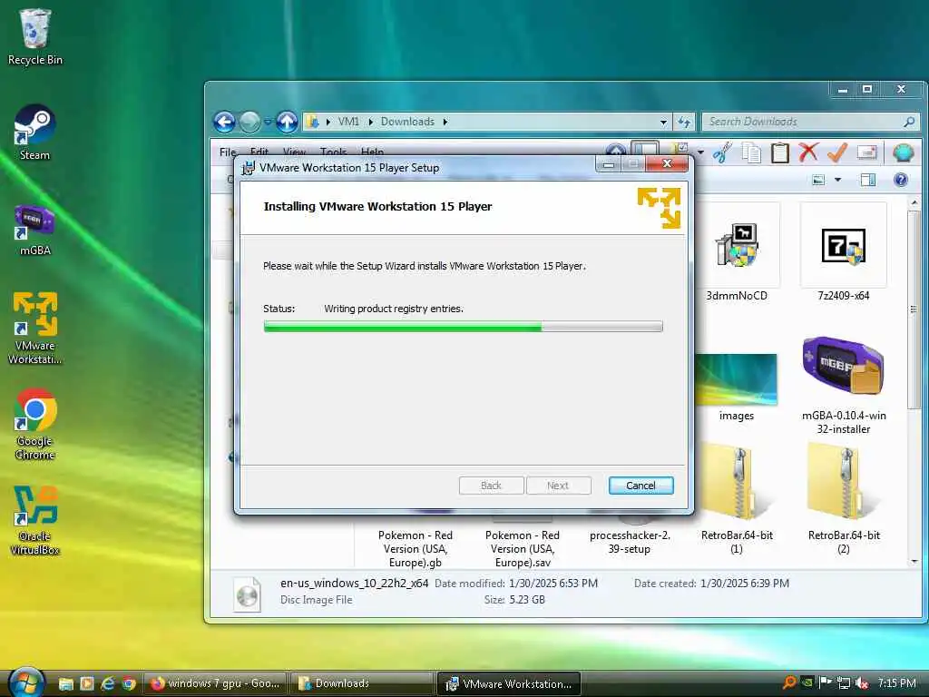Open the 3dmmNoCD file icon
Screen dimensions: 929x697
pos(737,253)
